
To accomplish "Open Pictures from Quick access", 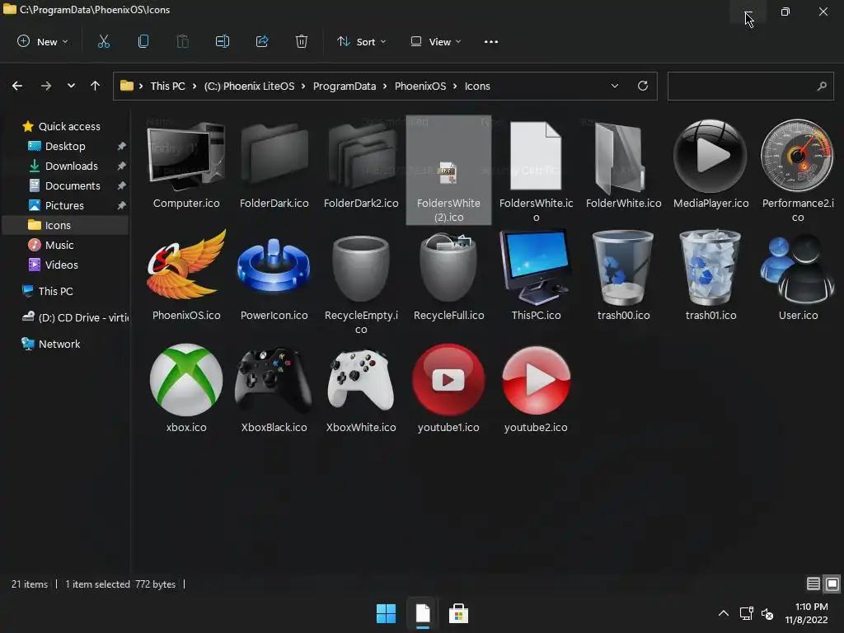I will pyautogui.click(x=64, y=205).
